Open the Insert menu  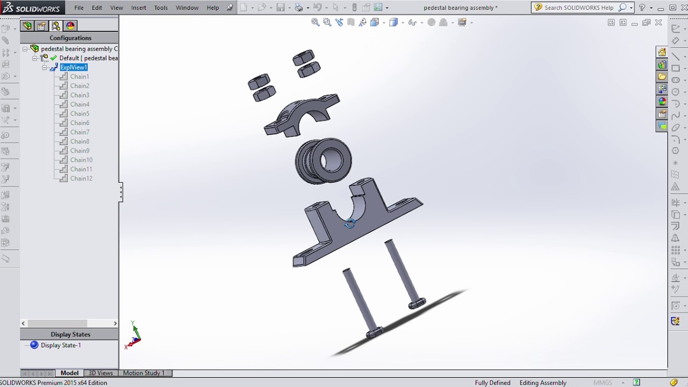point(139,8)
